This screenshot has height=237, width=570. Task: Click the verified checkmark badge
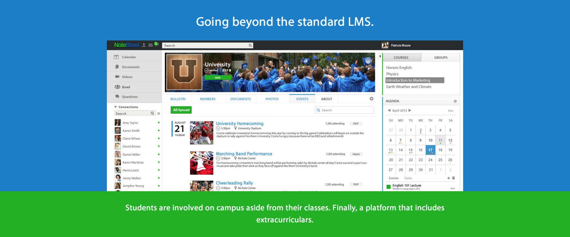coord(206,70)
